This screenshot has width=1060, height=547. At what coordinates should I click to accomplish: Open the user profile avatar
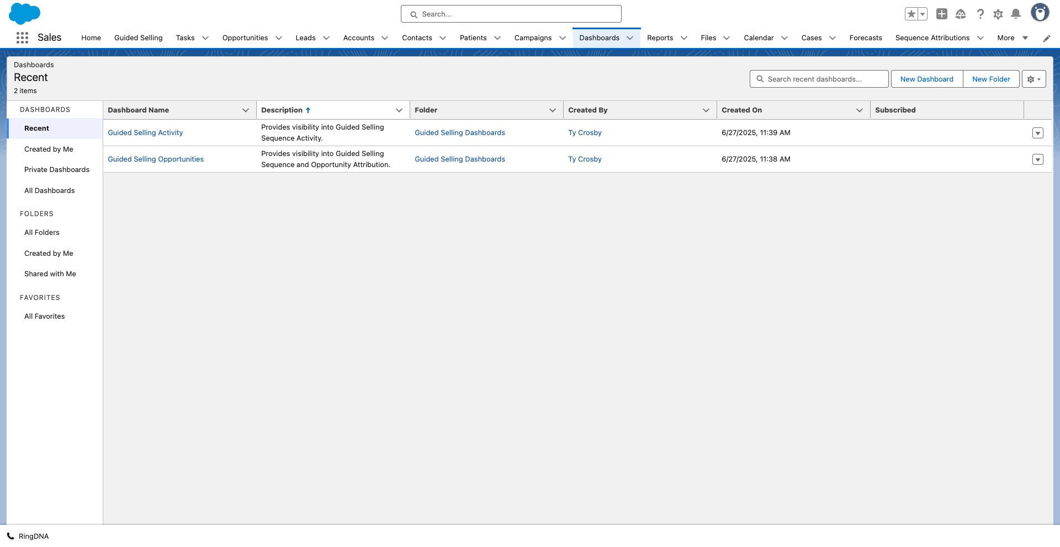pyautogui.click(x=1040, y=13)
